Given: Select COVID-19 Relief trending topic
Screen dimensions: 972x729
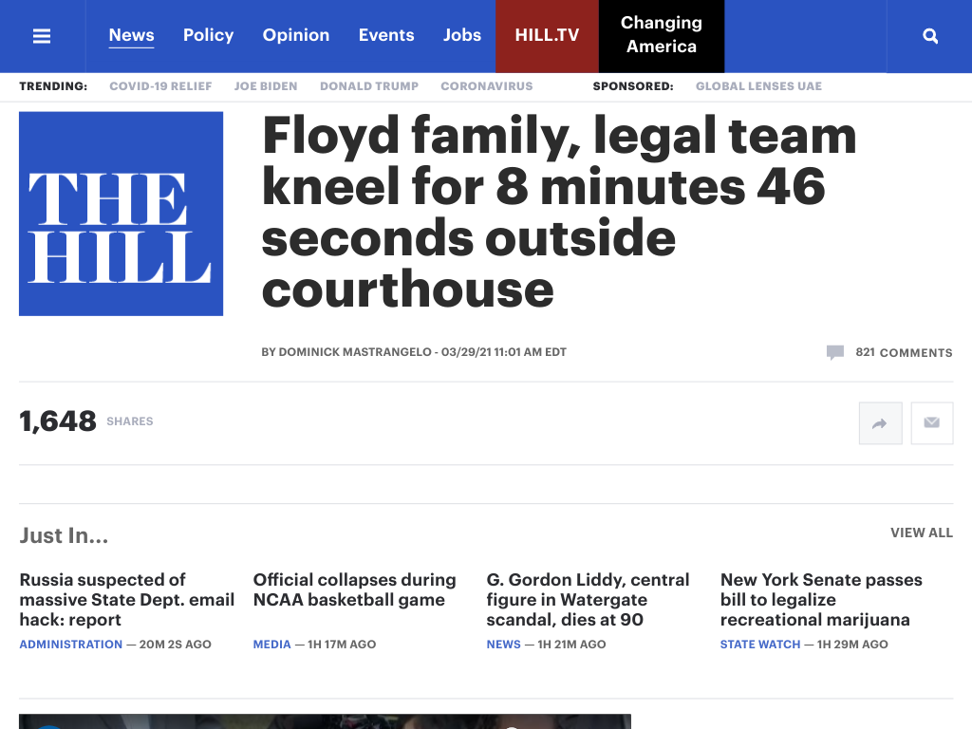Looking at the screenshot, I should point(160,86).
